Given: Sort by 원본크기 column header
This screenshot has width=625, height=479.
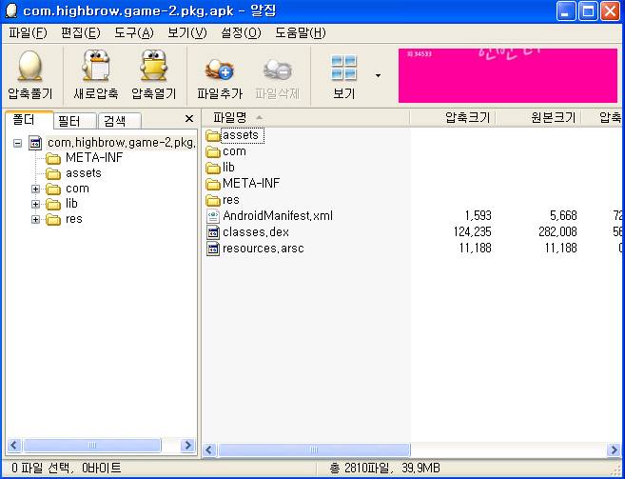Looking at the screenshot, I should click(x=538, y=117).
